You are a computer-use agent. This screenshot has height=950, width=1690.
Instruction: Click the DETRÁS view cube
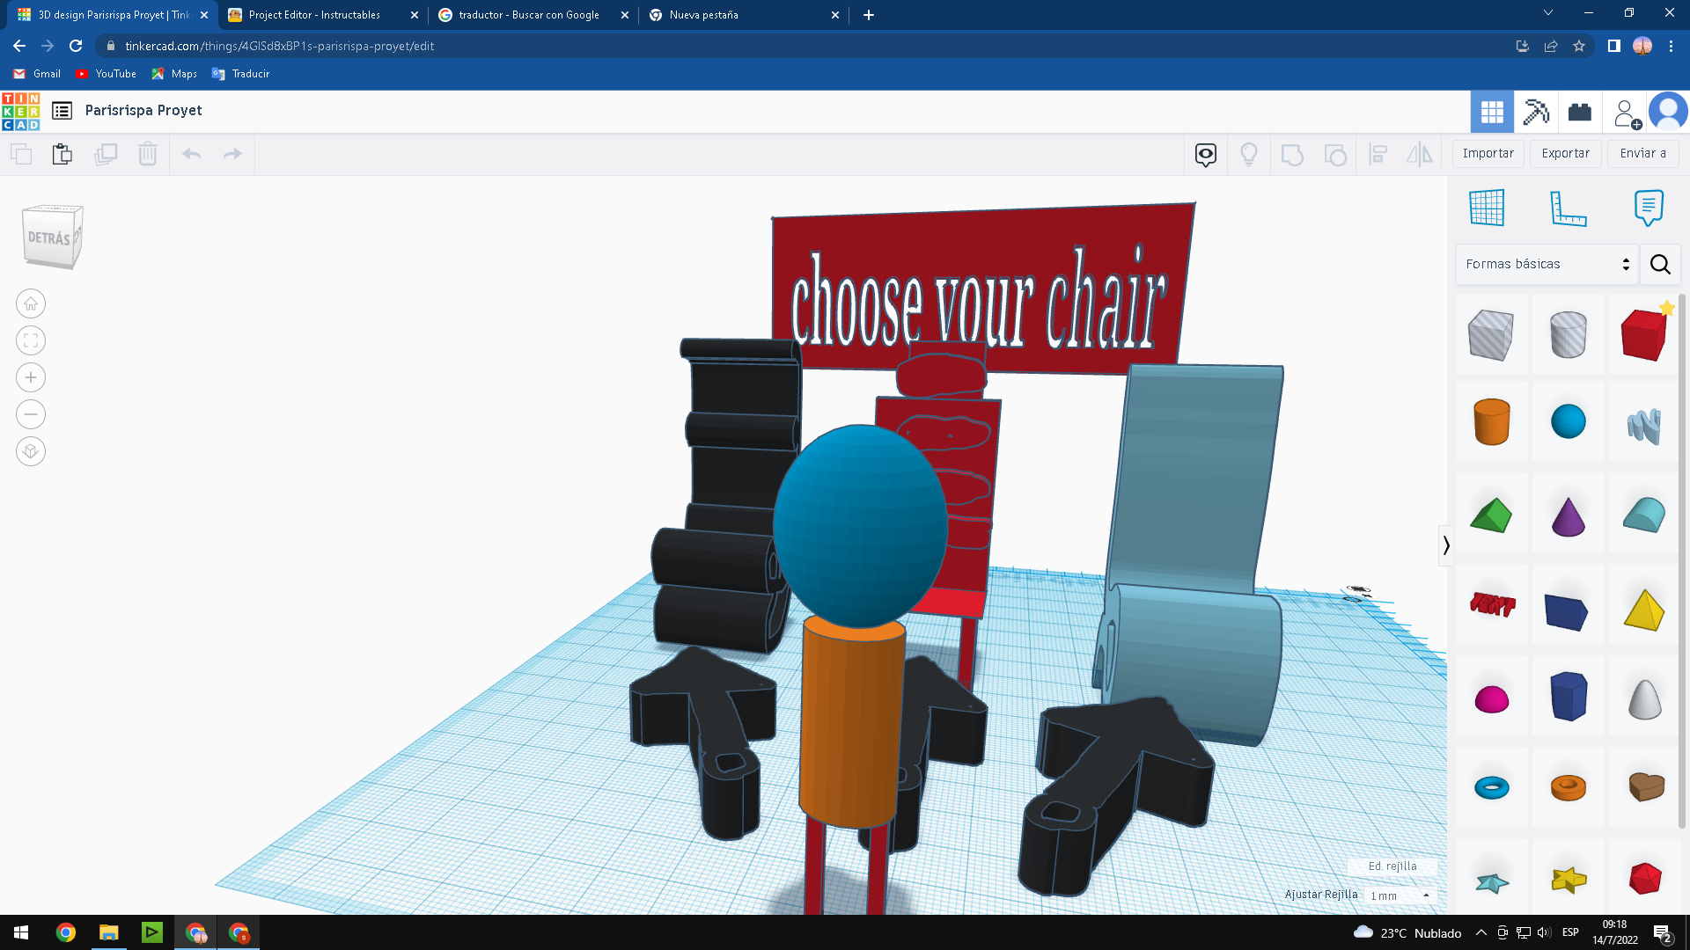[x=51, y=237]
